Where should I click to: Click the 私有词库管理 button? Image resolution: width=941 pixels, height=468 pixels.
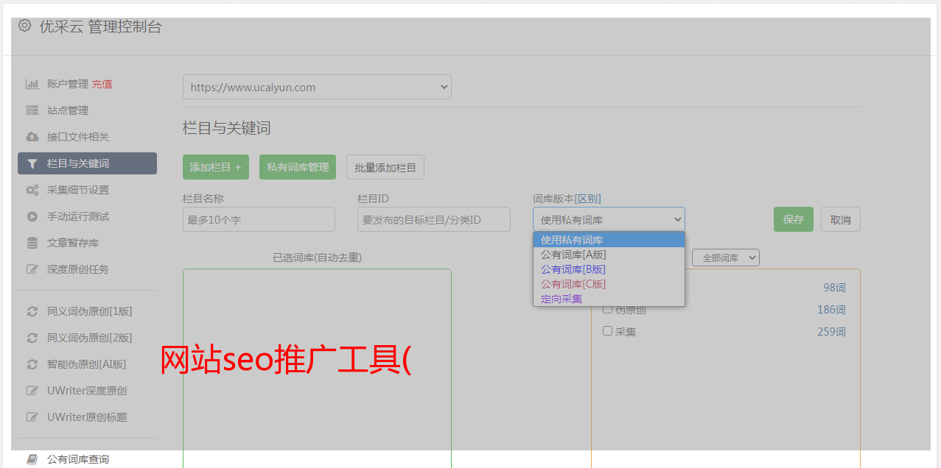[x=298, y=167]
